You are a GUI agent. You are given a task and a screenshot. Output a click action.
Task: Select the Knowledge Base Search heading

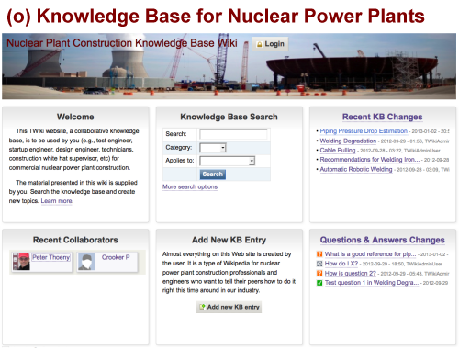point(229,117)
